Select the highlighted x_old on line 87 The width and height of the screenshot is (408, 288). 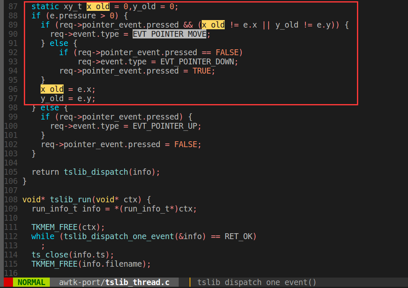coord(98,6)
